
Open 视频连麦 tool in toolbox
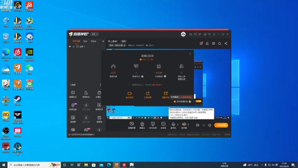pos(73,107)
